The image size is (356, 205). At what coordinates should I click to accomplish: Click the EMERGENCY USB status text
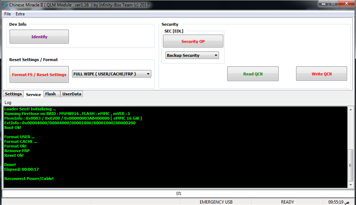[216, 202]
